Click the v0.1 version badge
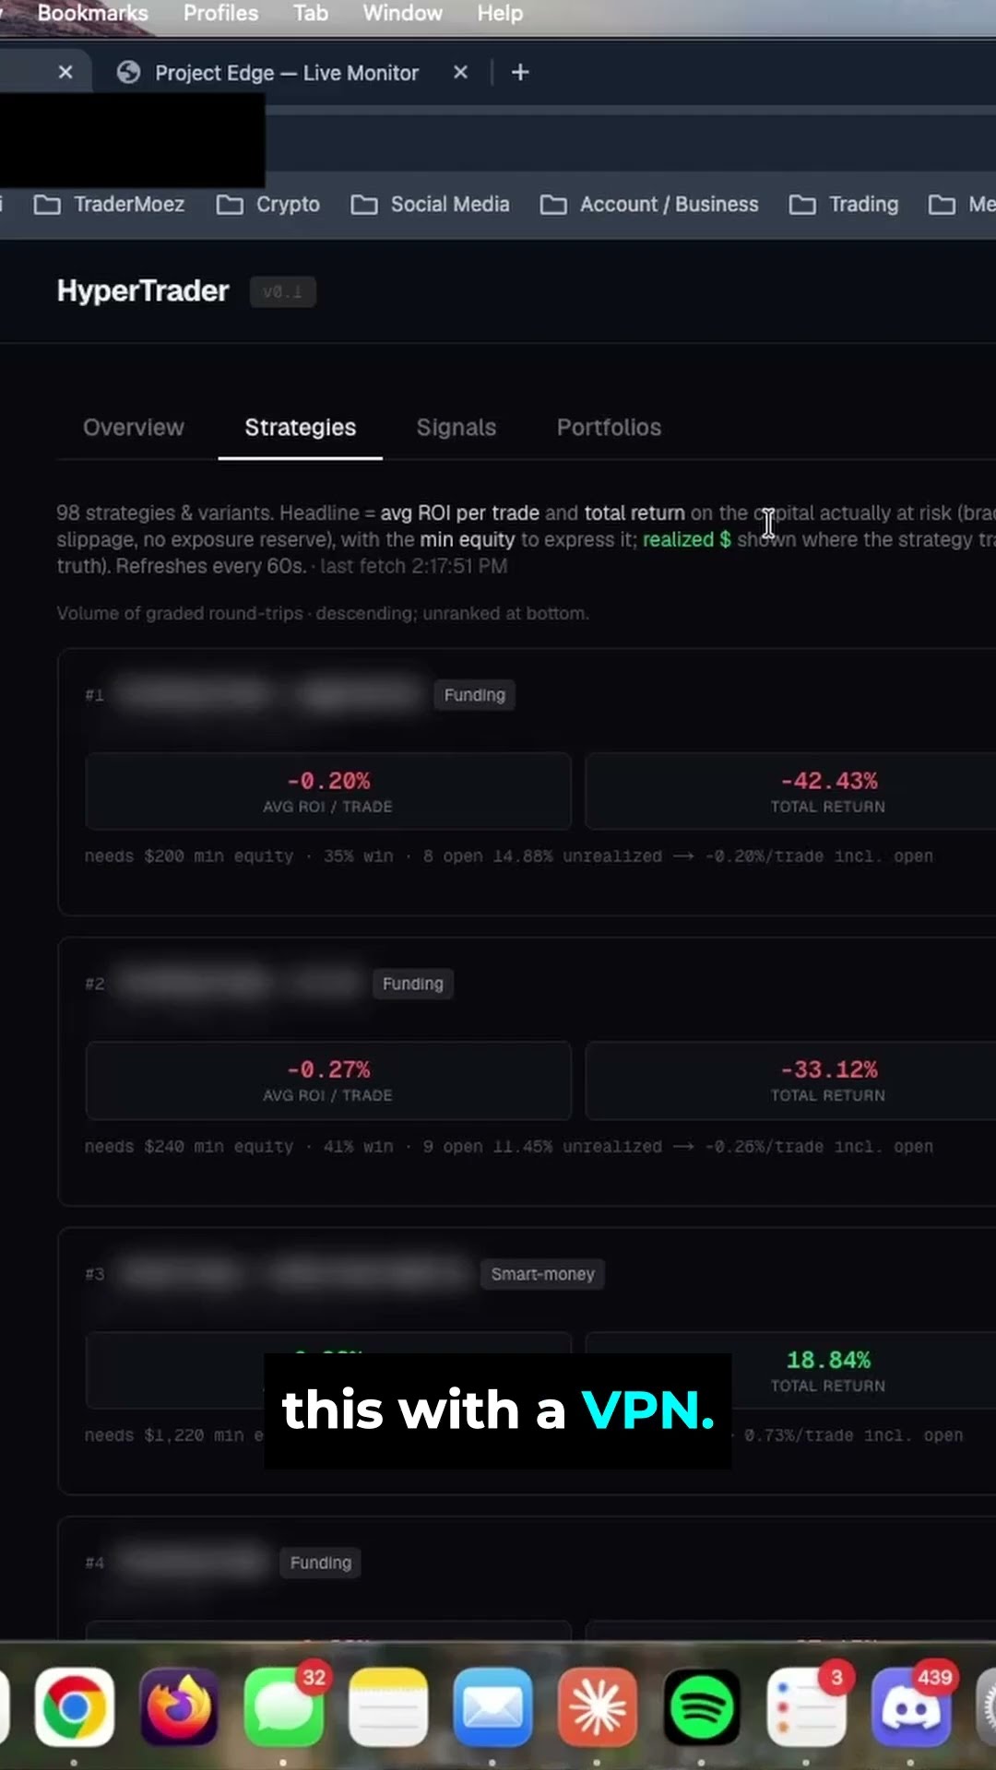The width and height of the screenshot is (996, 1770). click(282, 292)
